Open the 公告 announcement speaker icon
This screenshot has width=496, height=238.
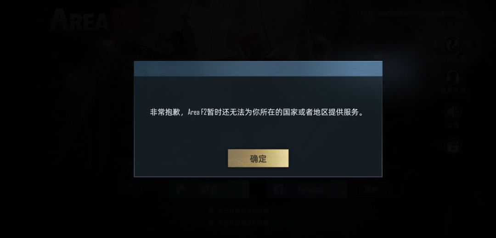(x=453, y=112)
